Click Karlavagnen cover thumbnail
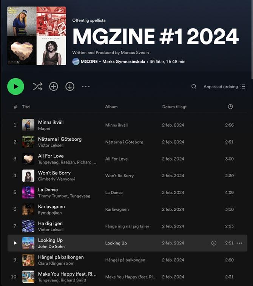 (28, 209)
